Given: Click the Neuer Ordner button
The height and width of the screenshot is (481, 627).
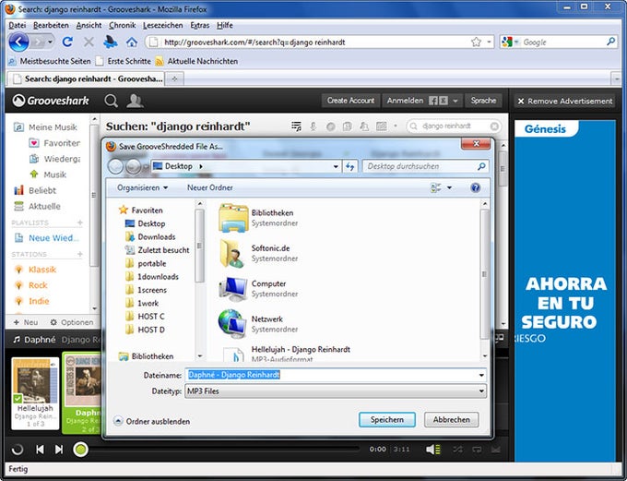Looking at the screenshot, I should (210, 187).
